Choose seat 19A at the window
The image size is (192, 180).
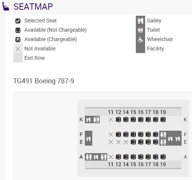(x=163, y=157)
